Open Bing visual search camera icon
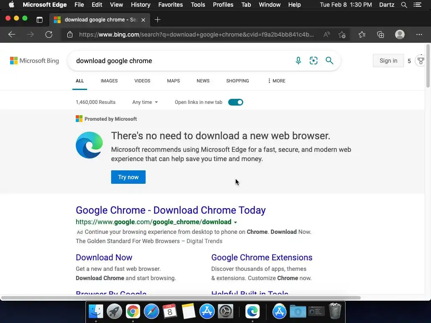 coord(314,61)
